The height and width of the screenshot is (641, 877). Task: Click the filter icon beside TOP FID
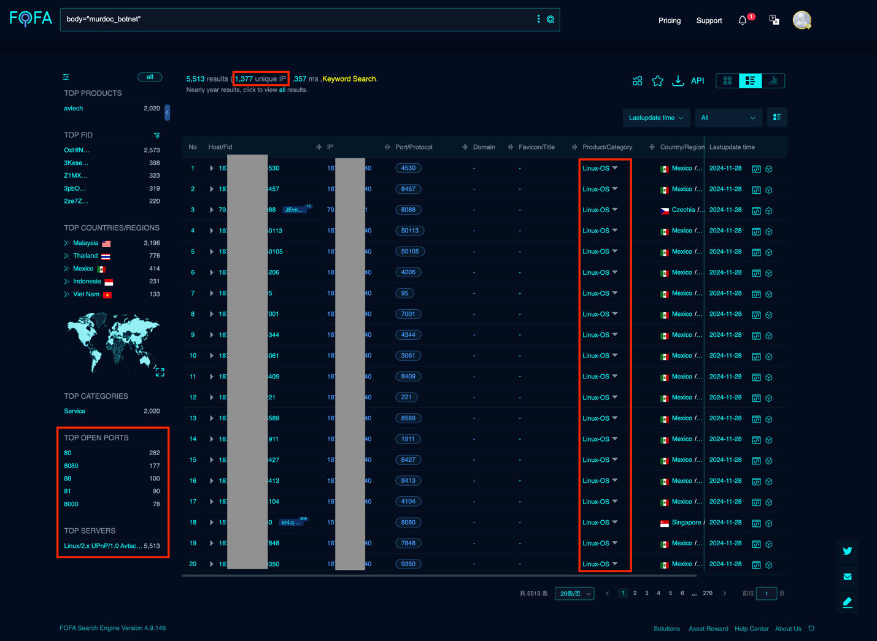156,135
